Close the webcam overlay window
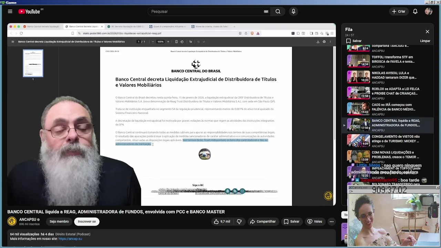 438,187
